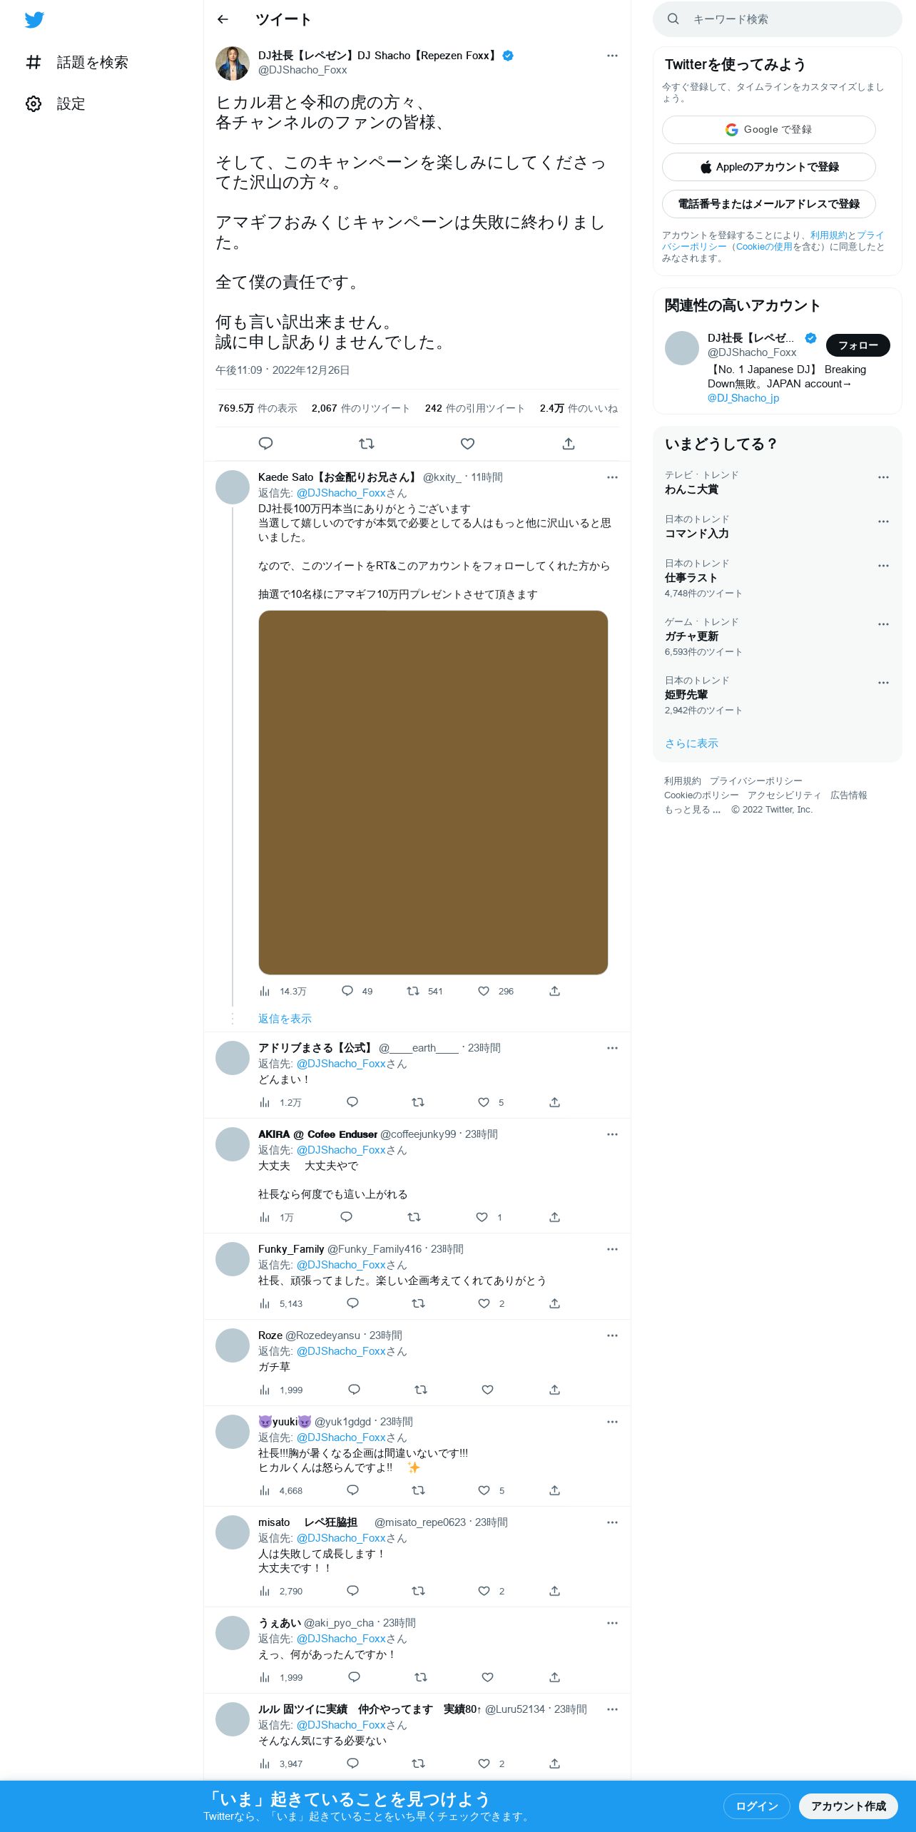Click the Twitter bird logo
Image resolution: width=916 pixels, height=1832 pixels.
coord(34,20)
